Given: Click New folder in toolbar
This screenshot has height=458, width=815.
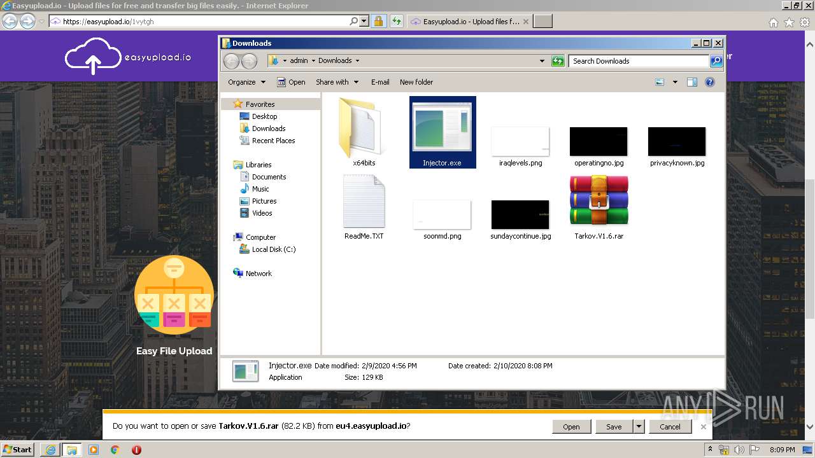Looking at the screenshot, I should coord(416,82).
